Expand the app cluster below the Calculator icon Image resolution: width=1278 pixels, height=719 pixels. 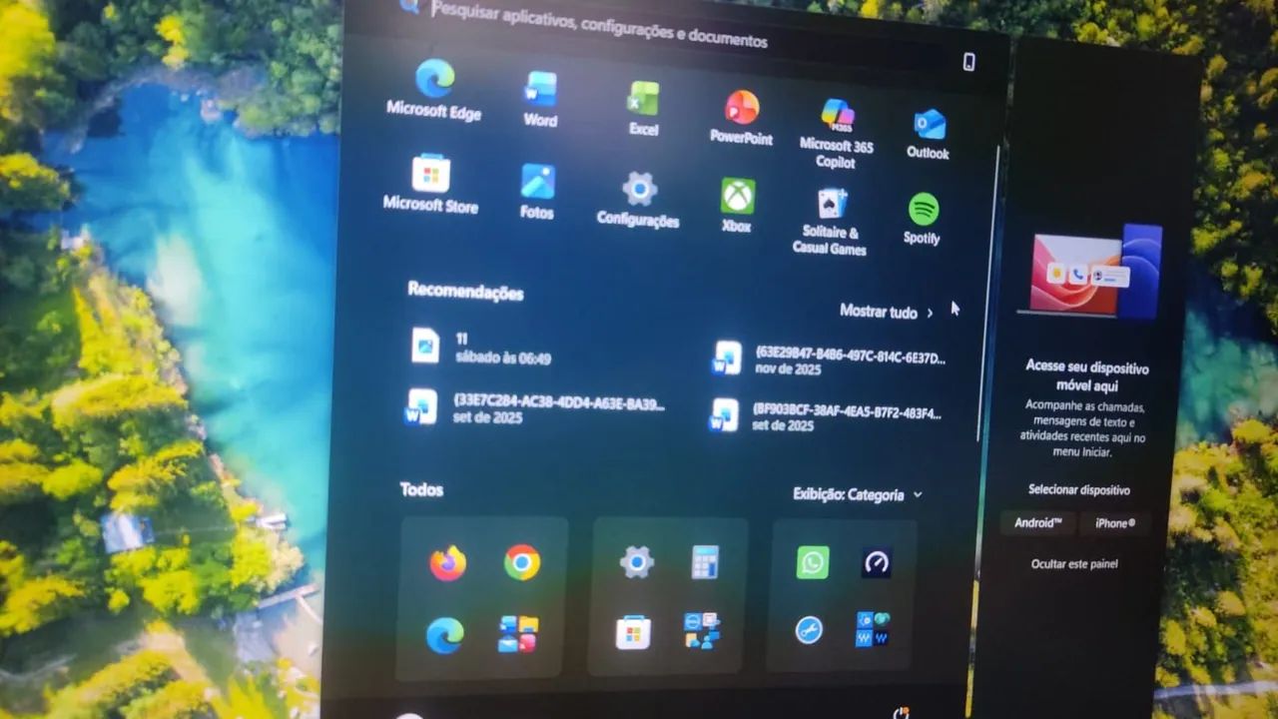point(702,631)
